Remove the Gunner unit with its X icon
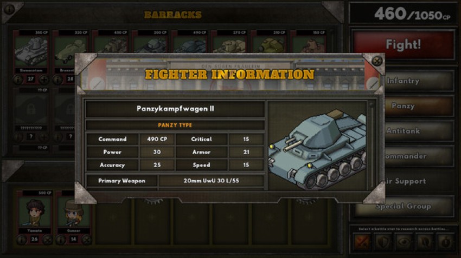The image size is (461, 258). [86, 240]
